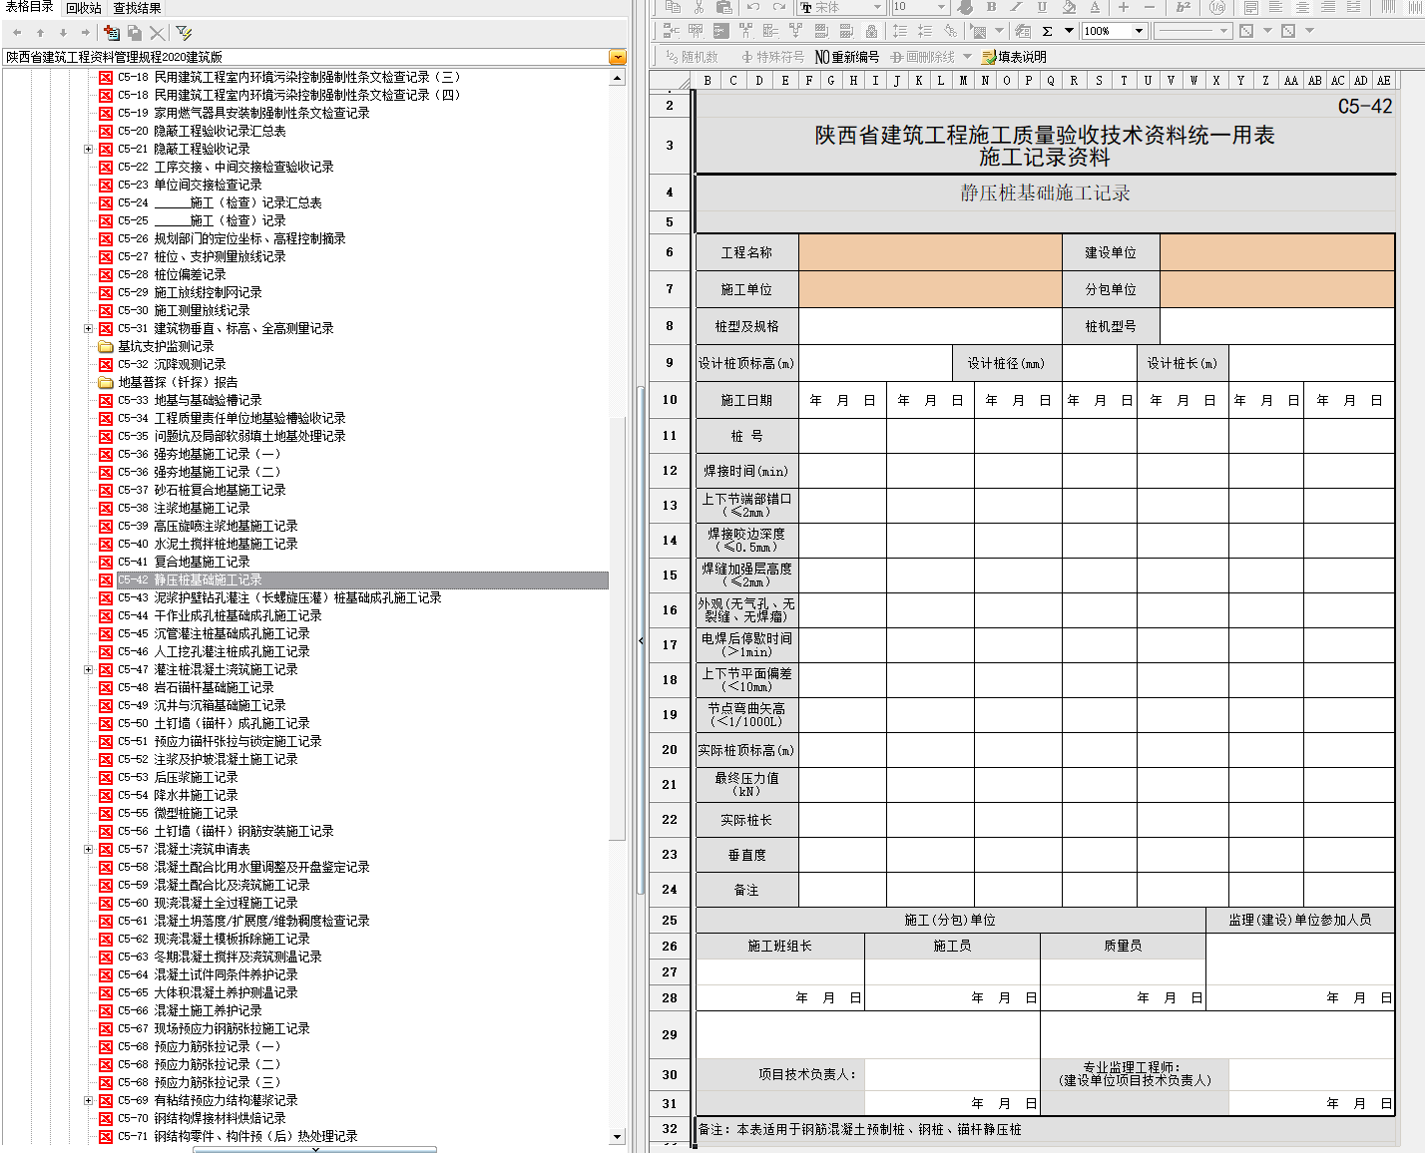Click the catalog tree scroll-up arrow
The image size is (1425, 1153).
point(617,78)
